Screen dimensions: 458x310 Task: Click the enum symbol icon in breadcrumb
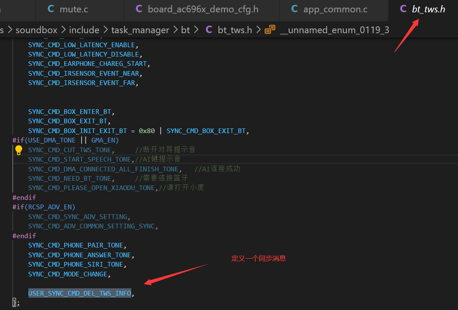(x=270, y=29)
